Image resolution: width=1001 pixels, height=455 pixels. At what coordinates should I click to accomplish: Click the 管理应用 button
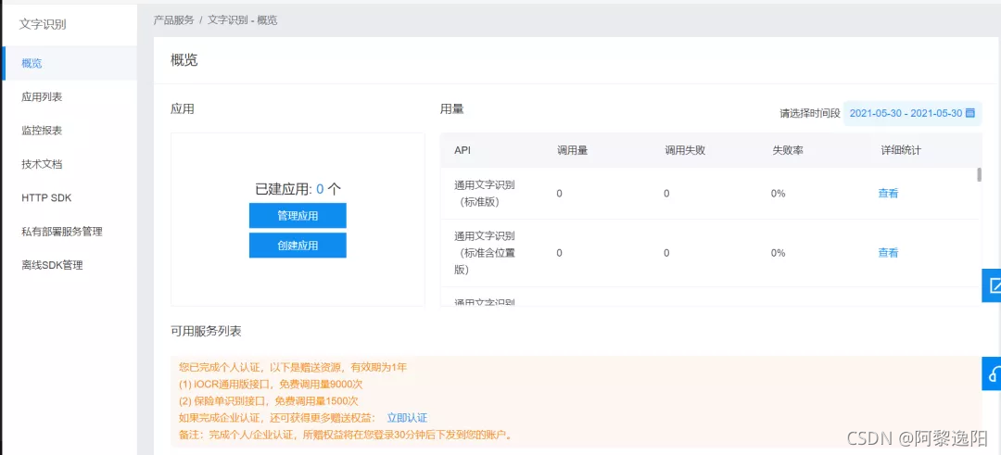[298, 216]
